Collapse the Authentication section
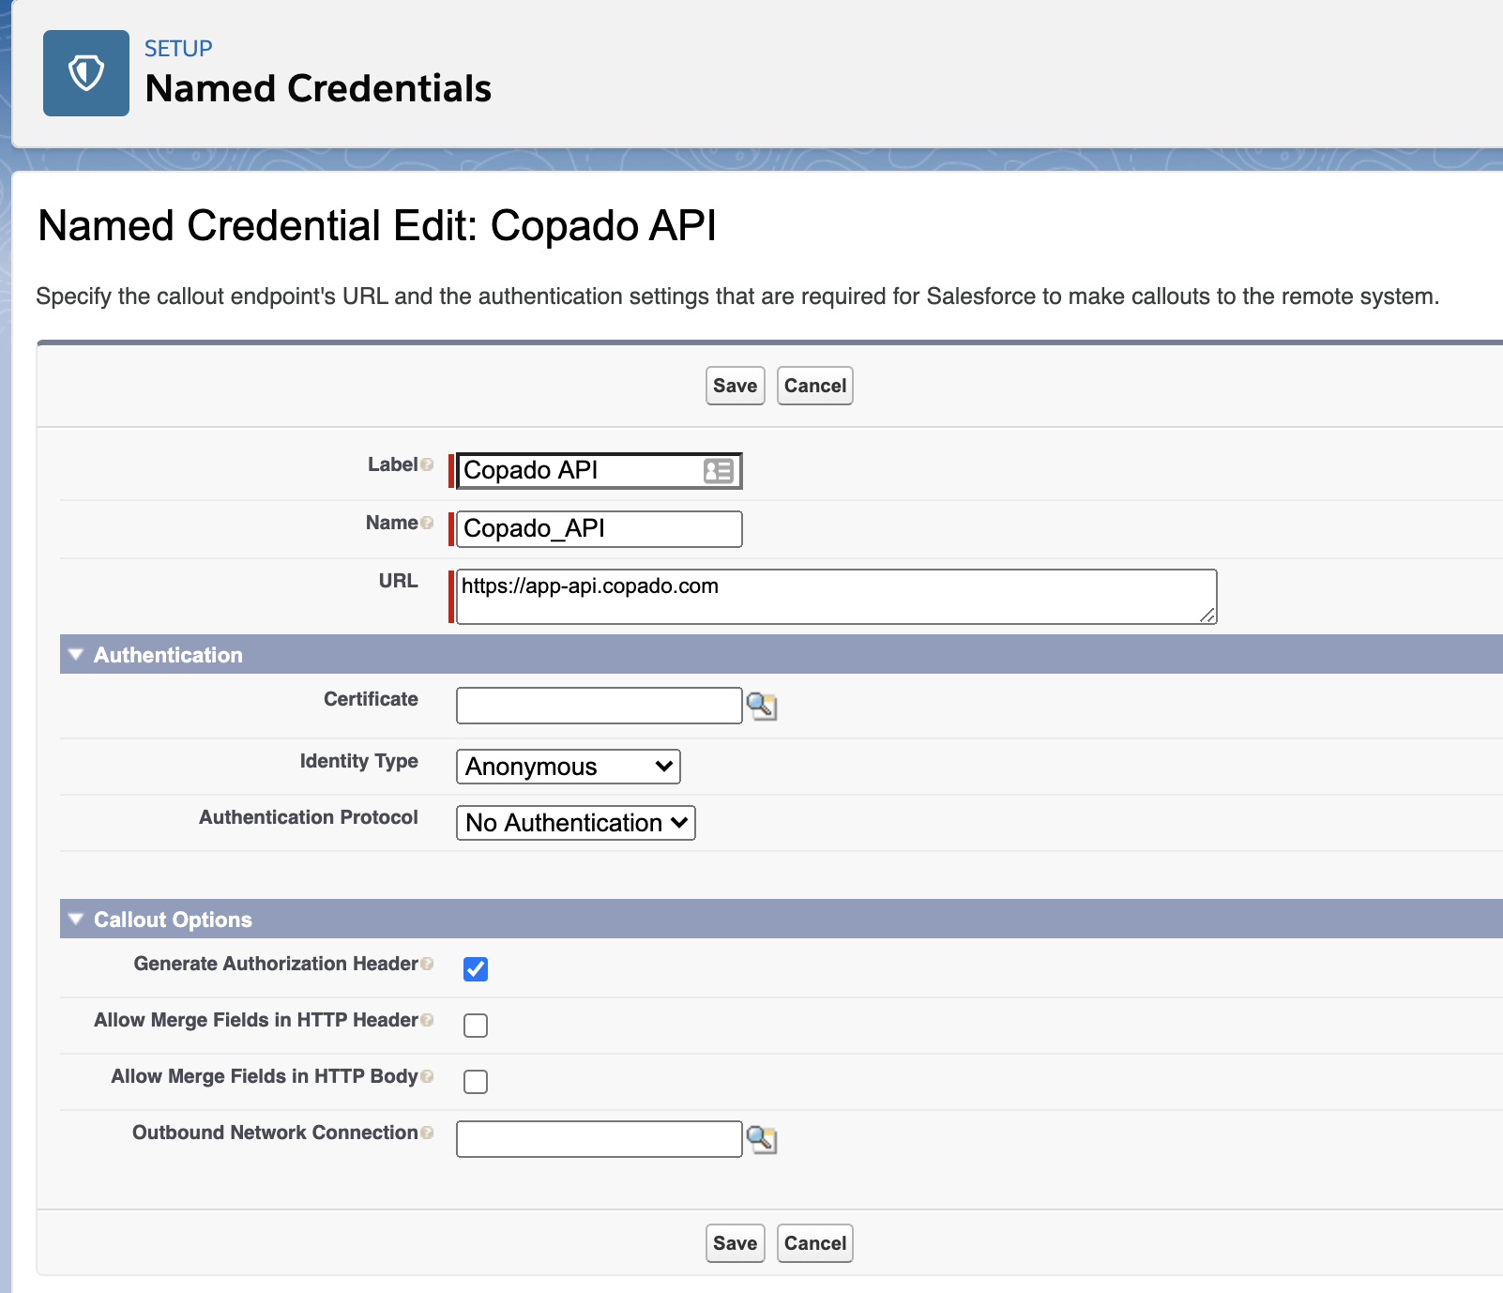Screen dimensions: 1503x1293 76,654
